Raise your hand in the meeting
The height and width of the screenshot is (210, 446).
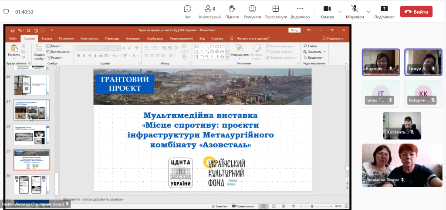point(232,12)
